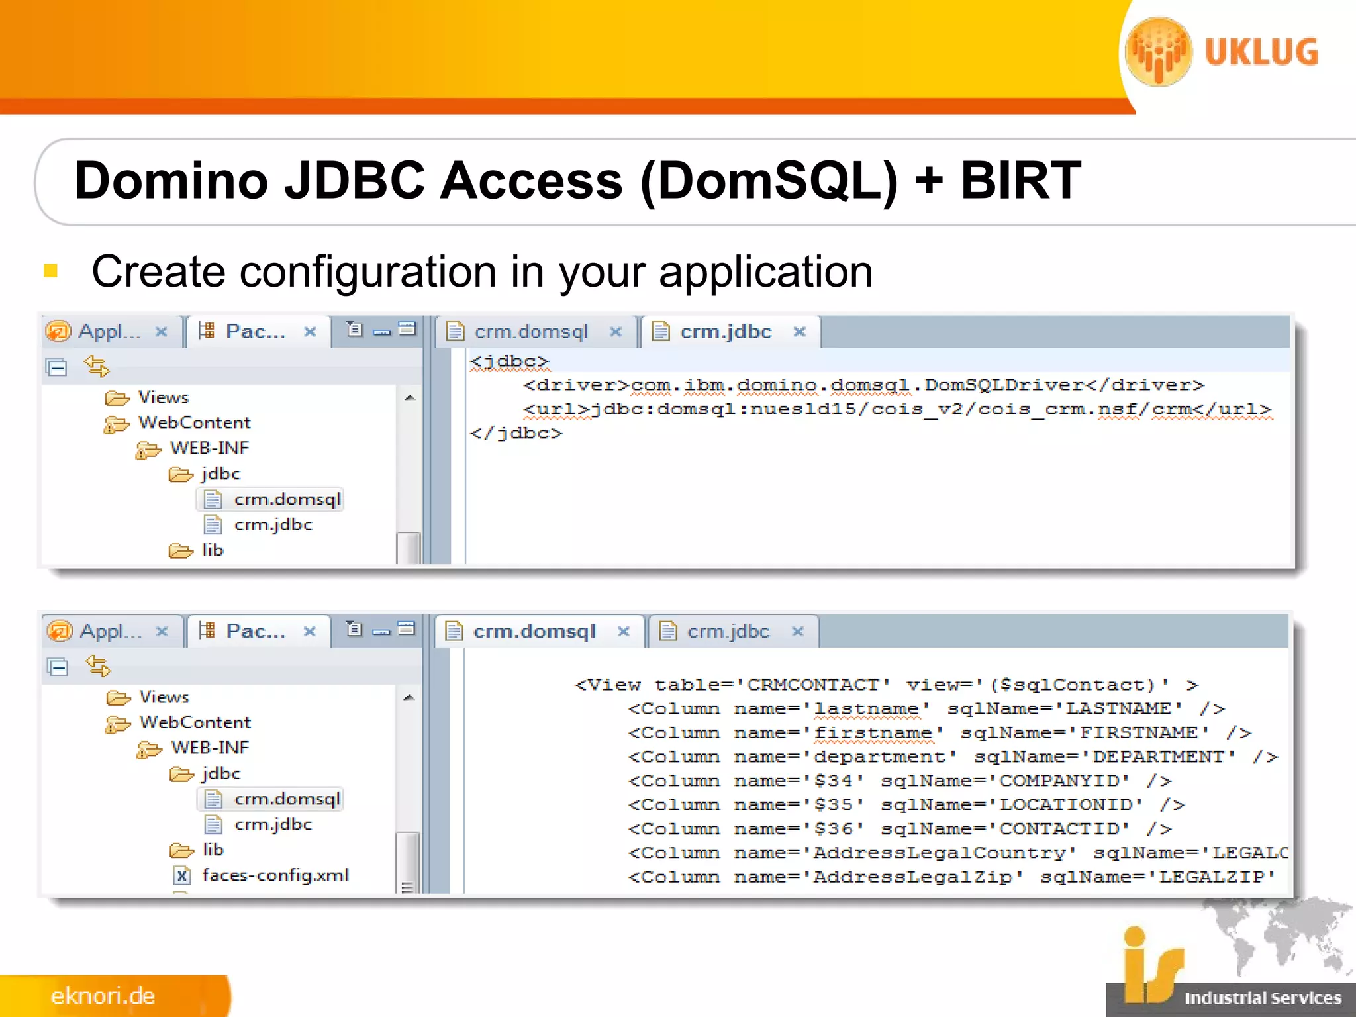1356x1017 pixels.
Task: Switch to Appl... tab in lower panel
Action: click(111, 631)
